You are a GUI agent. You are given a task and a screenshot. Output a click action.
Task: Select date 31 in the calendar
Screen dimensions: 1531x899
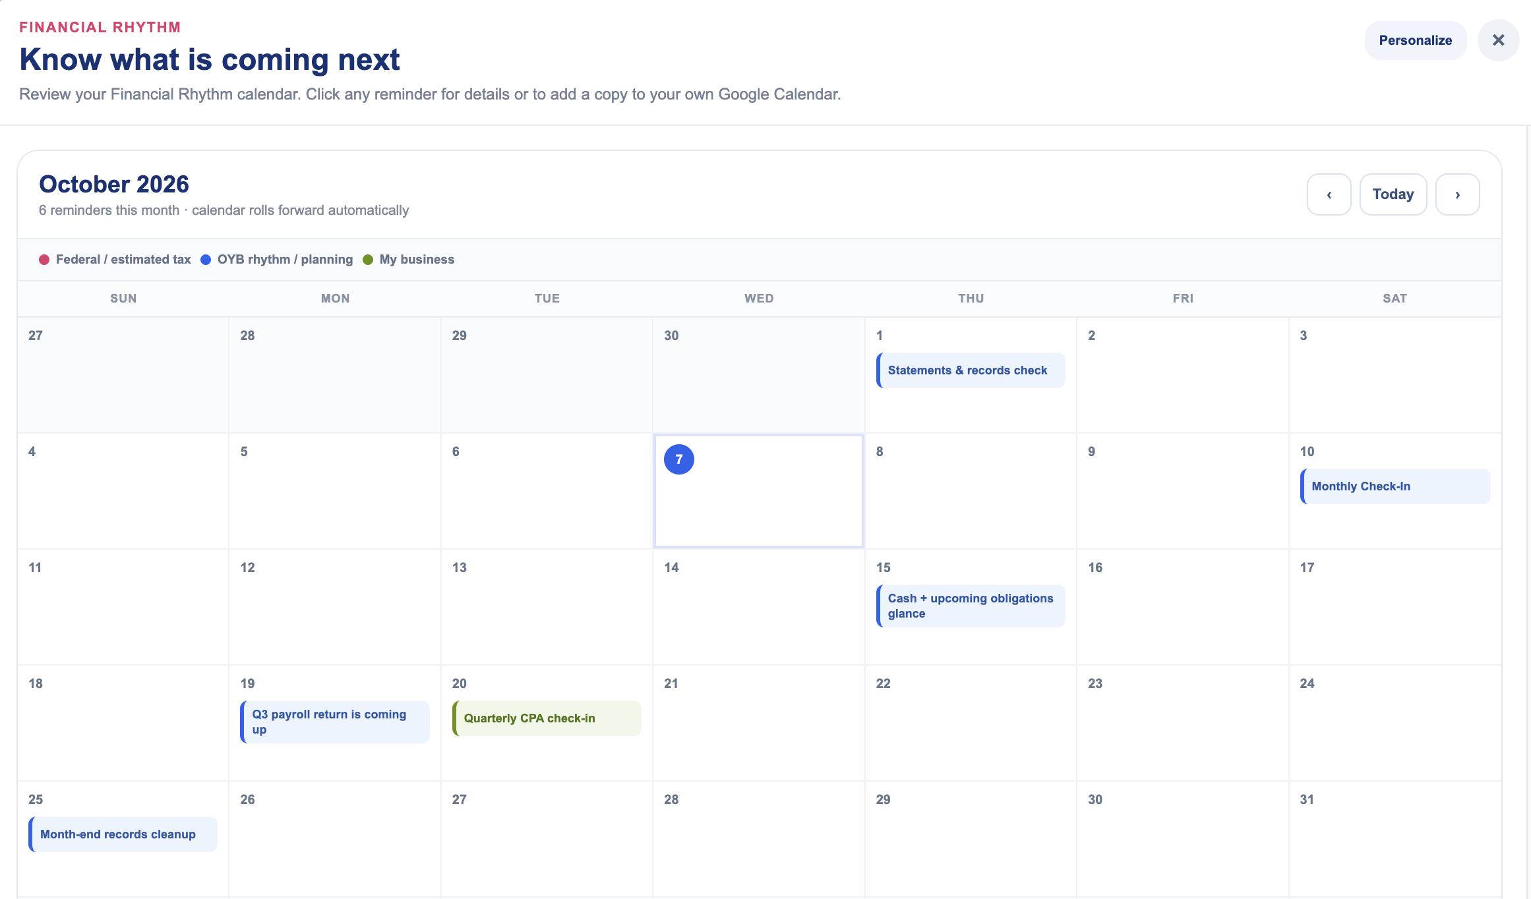point(1307,799)
